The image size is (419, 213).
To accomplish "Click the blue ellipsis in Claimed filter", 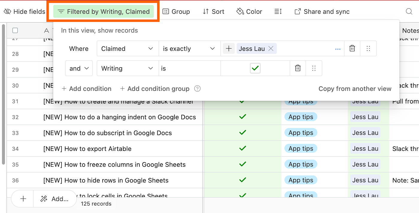I will 338,49.
